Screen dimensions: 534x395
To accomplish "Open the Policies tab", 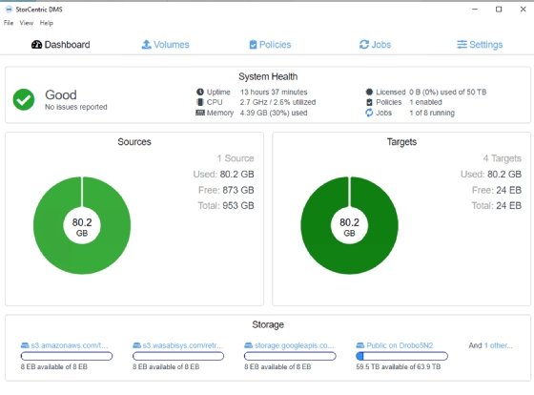I will click(x=270, y=45).
